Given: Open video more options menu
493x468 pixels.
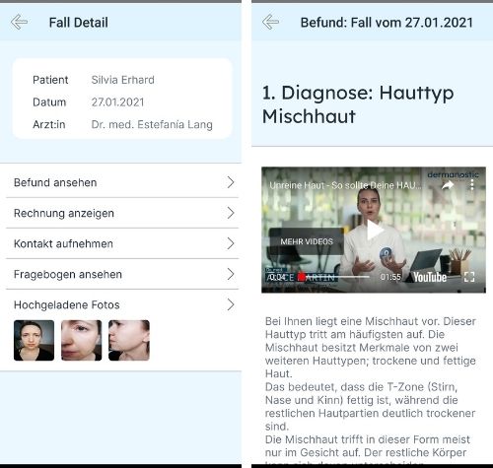Looking at the screenshot, I should pos(472,185).
